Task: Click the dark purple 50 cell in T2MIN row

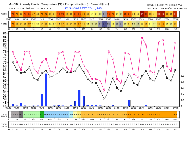Action: click(x=104, y=24)
